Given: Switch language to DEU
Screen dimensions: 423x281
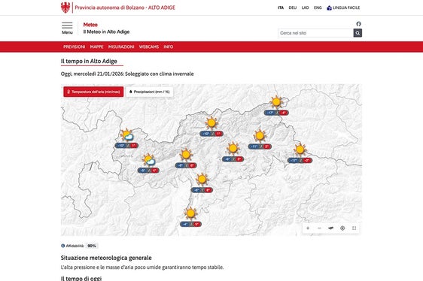Looking at the screenshot, I should coord(293,8).
